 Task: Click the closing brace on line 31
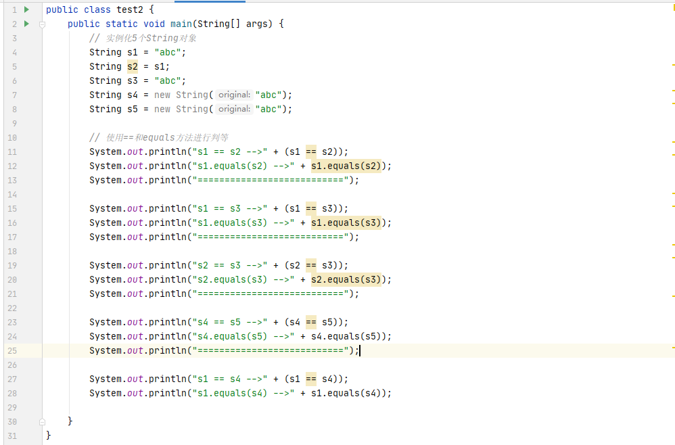coord(48,435)
